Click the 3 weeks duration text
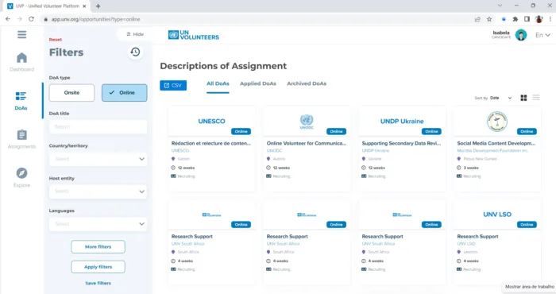 point(471,168)
